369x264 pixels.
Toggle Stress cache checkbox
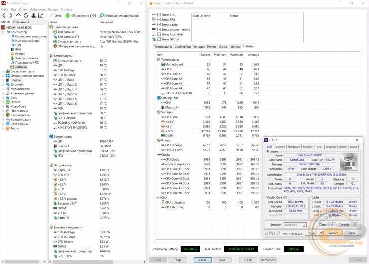pos(159,25)
